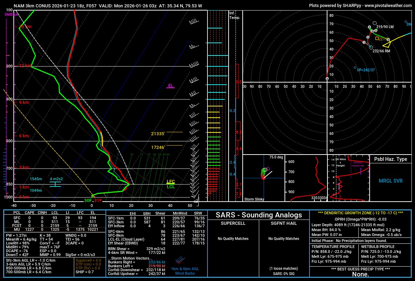The width and height of the screenshot is (415, 281).
Task: Click the Classic Supercell marker label
Action: [x=358, y=164]
